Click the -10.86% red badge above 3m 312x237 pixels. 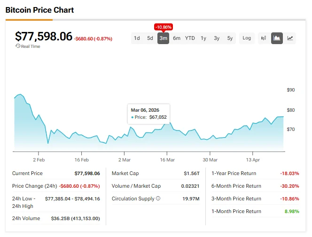[x=164, y=27]
